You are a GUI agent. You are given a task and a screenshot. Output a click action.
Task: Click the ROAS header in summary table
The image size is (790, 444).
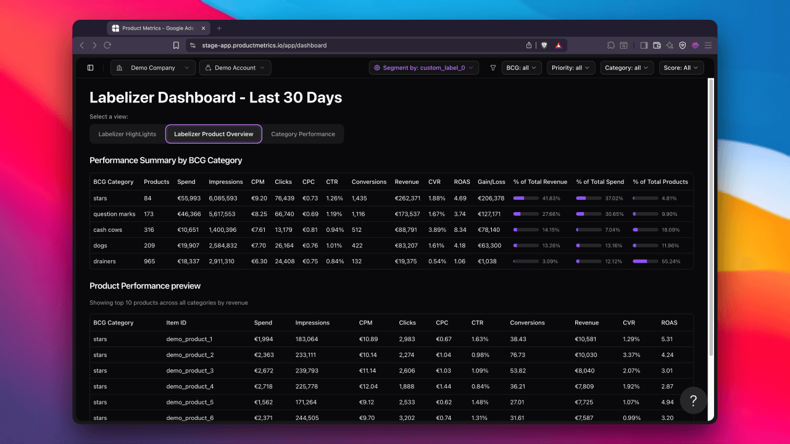pos(462,182)
